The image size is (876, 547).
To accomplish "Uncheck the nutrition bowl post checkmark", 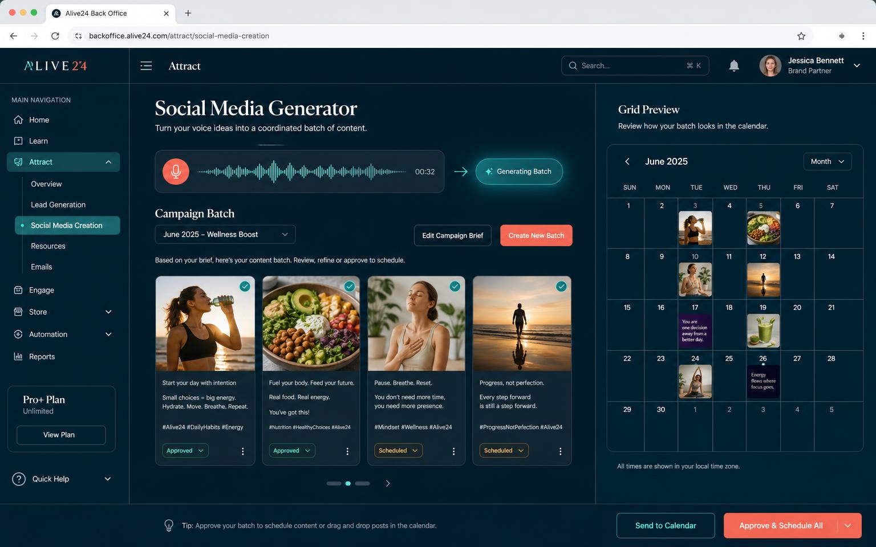I will tap(350, 287).
